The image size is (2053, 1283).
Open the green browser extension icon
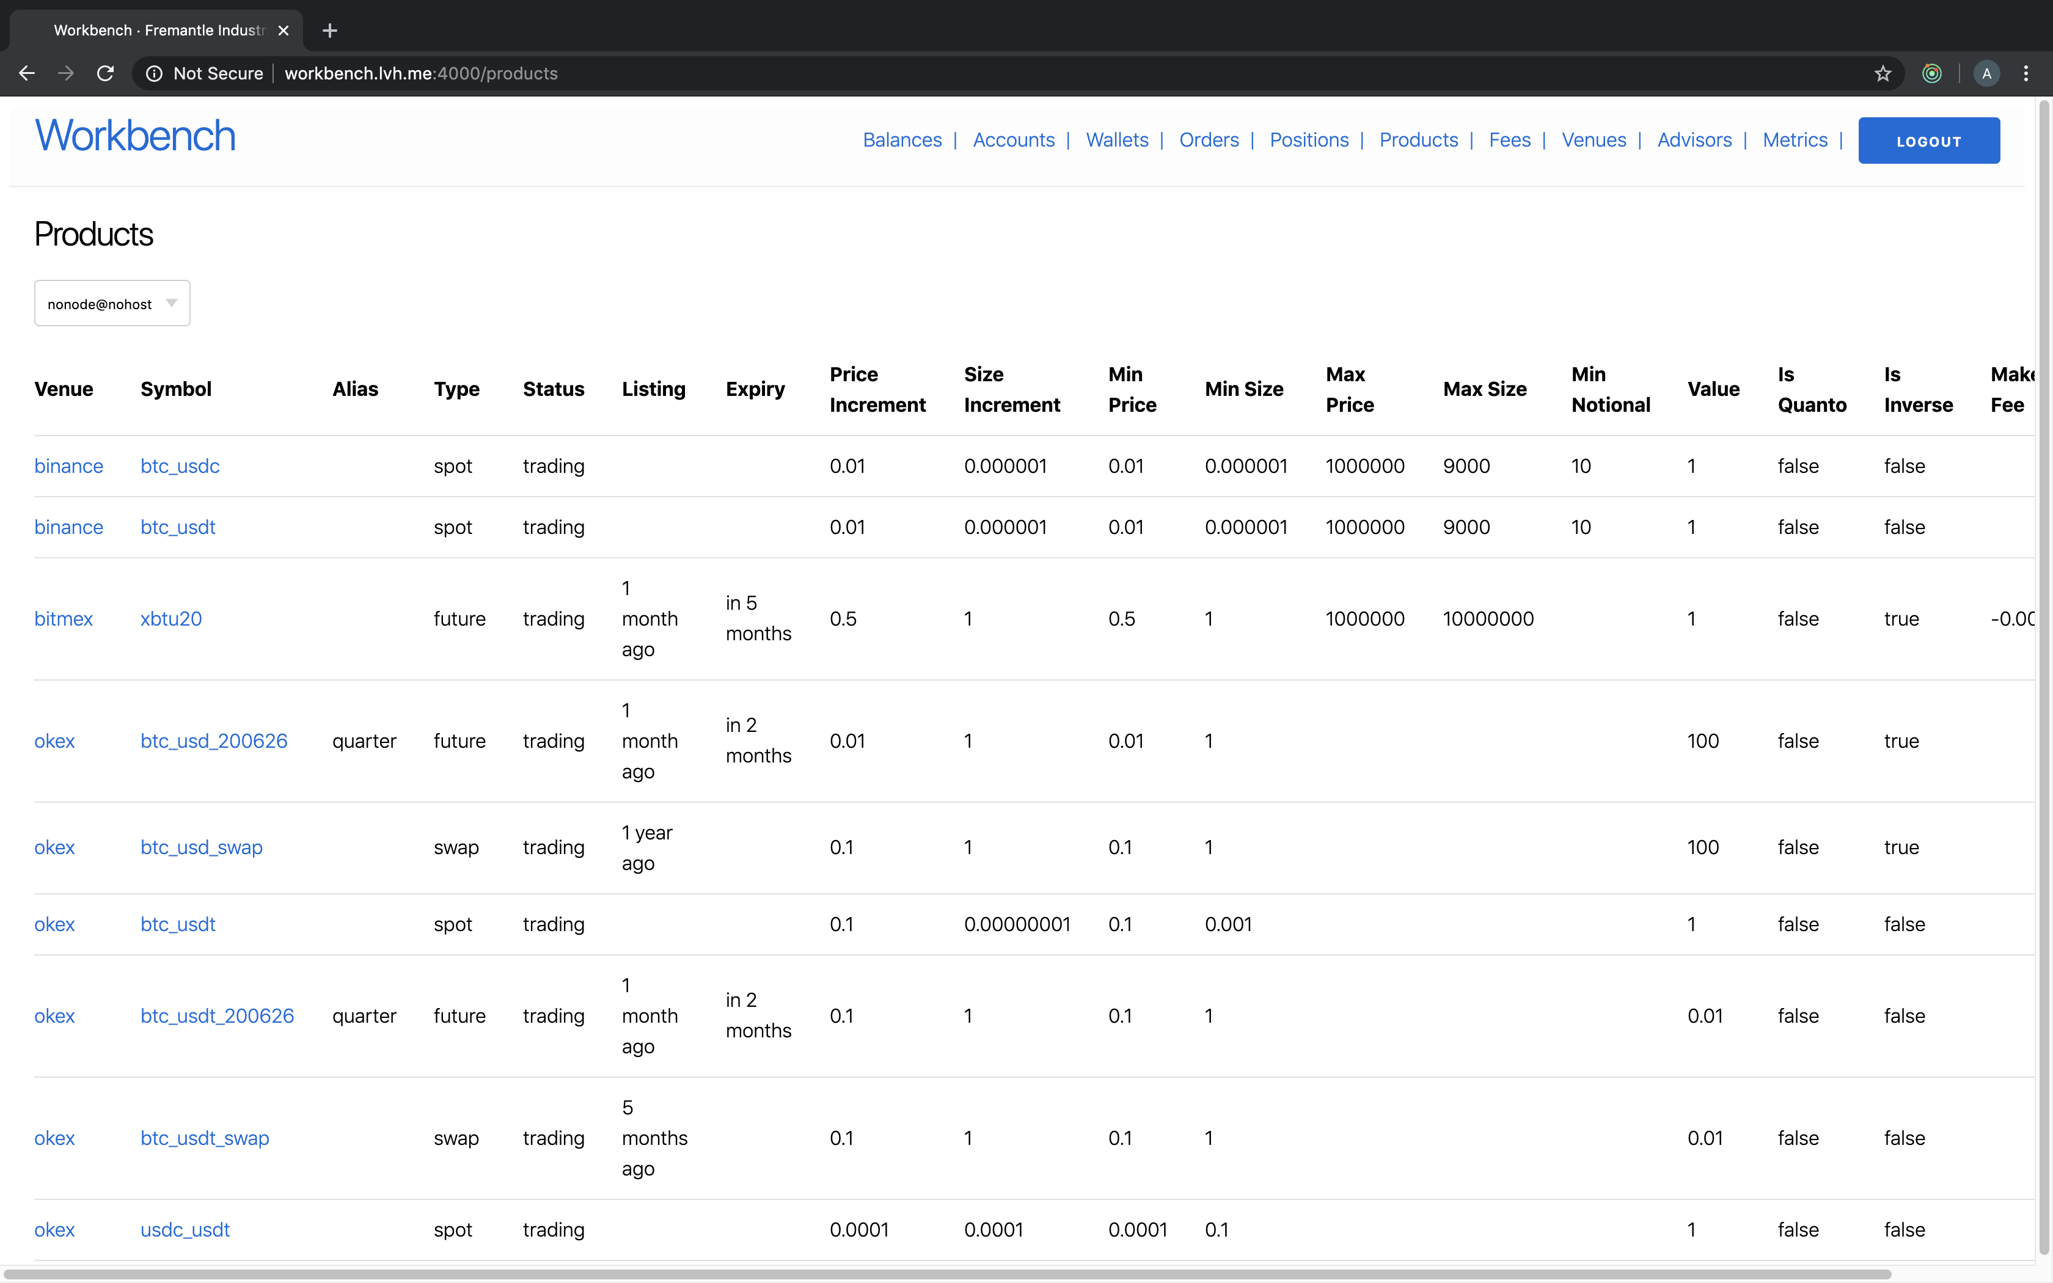click(1931, 74)
